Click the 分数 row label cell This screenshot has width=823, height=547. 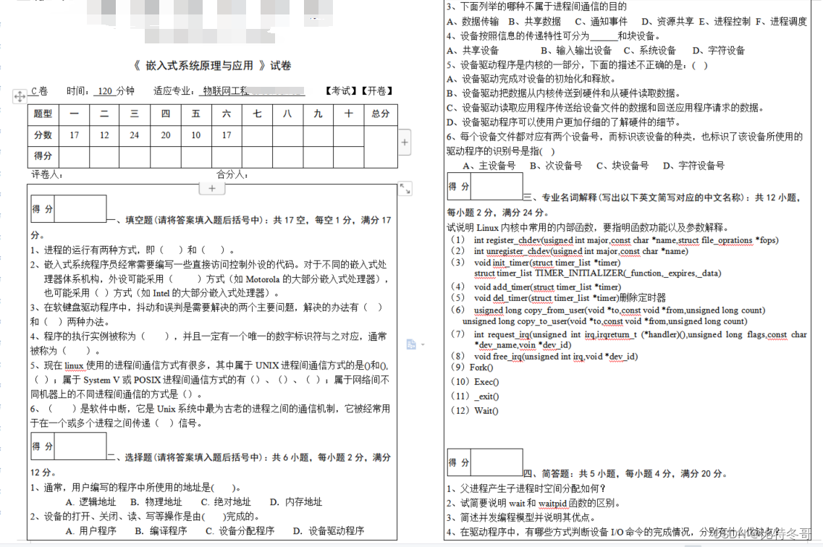[x=43, y=135]
